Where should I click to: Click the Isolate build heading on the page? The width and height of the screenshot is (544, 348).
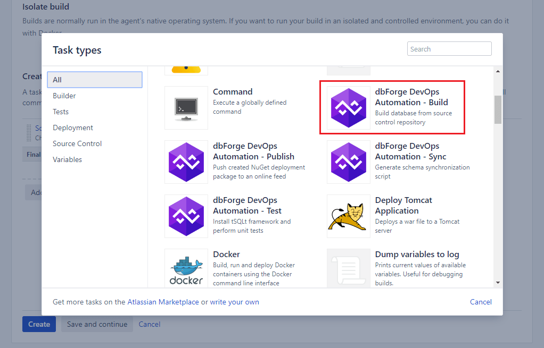(x=46, y=6)
